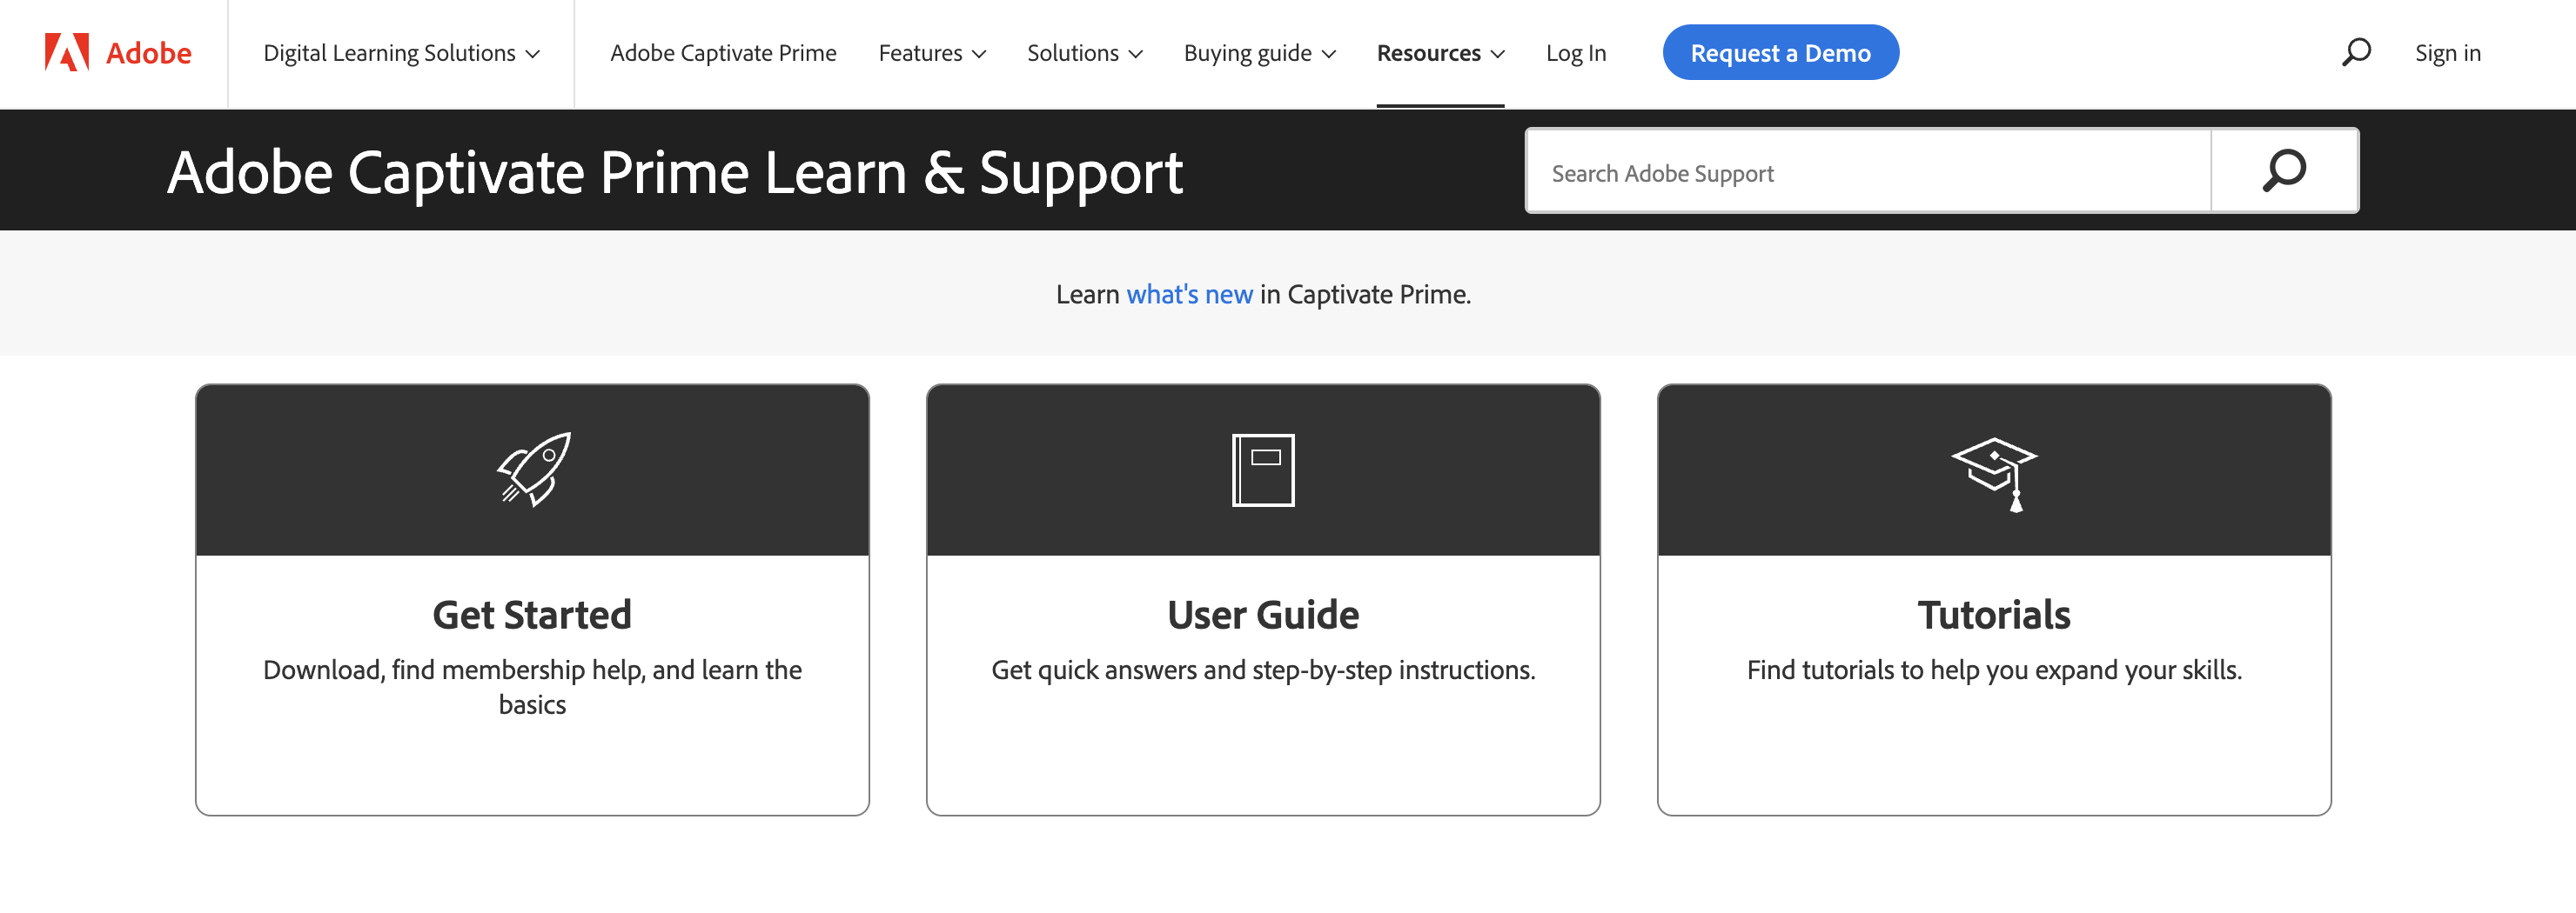Click the Request a Demo button
The width and height of the screenshot is (2576, 913).
1780,53
